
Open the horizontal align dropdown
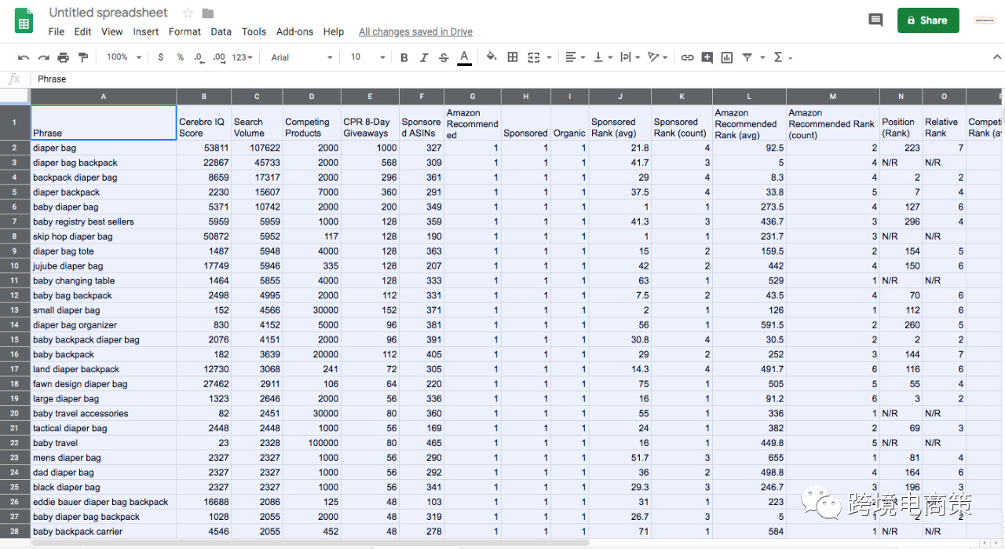(575, 57)
